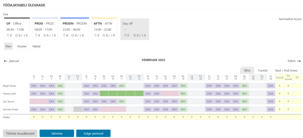
Task: Switch to Nädal view mode
Action: 36,46
